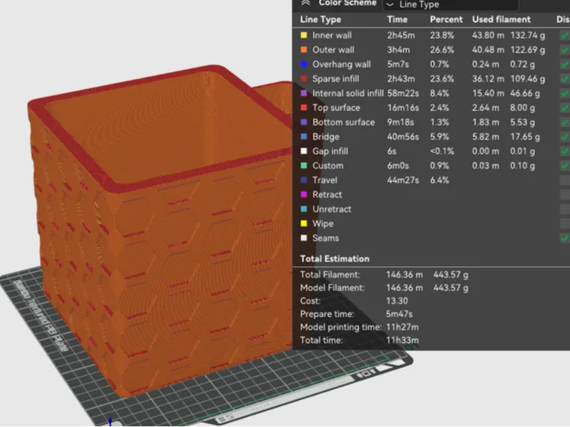Click the Cost value 13.30
570x427 pixels.
click(x=397, y=301)
